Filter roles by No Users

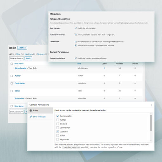(x=41, y=54)
